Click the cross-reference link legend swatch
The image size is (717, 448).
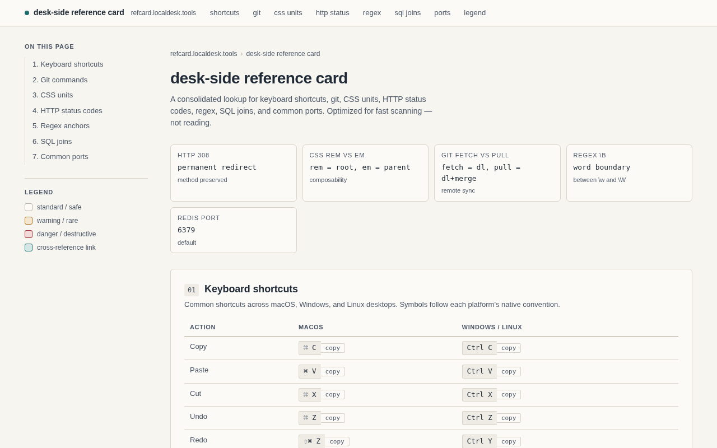(29, 248)
